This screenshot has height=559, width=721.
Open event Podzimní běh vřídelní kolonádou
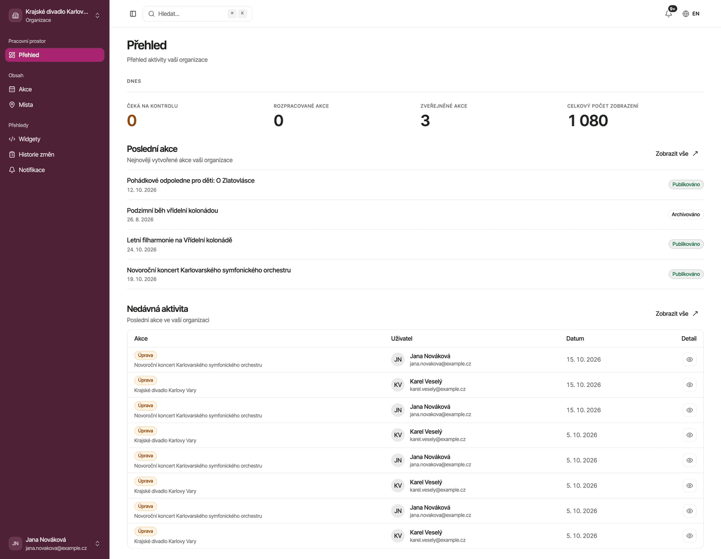click(x=173, y=211)
